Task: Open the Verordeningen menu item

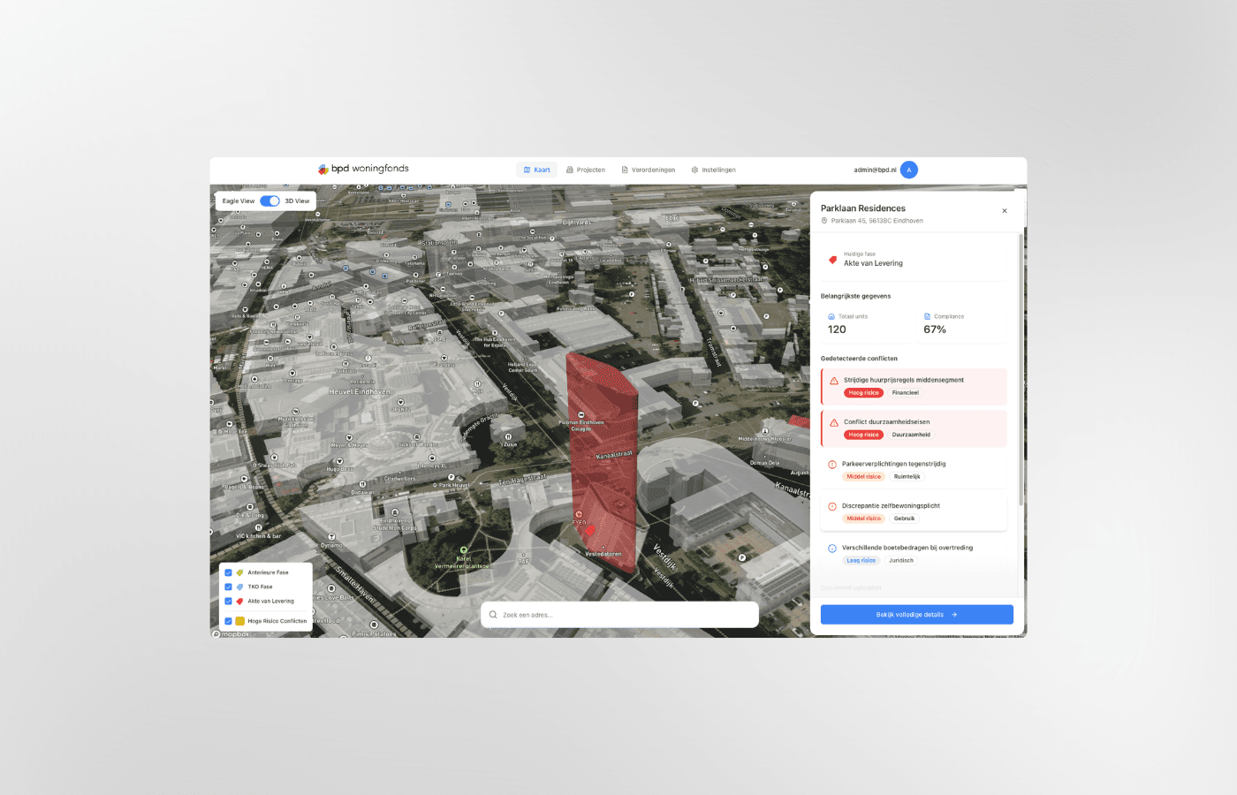Action: (649, 170)
